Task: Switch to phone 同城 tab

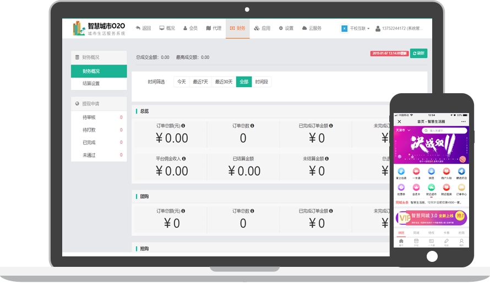Action: point(416,233)
